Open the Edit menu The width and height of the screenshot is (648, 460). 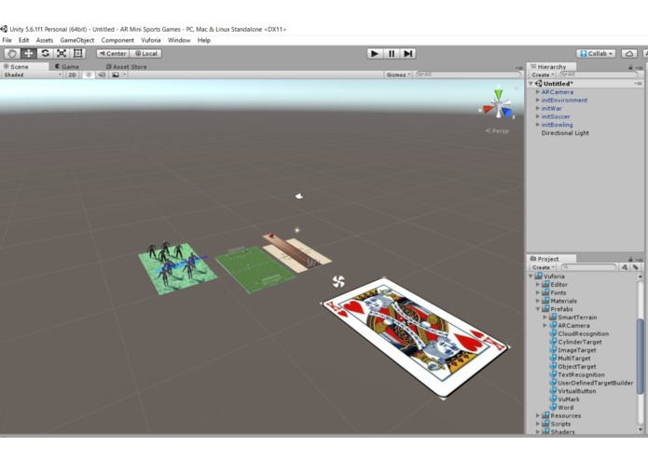point(23,40)
